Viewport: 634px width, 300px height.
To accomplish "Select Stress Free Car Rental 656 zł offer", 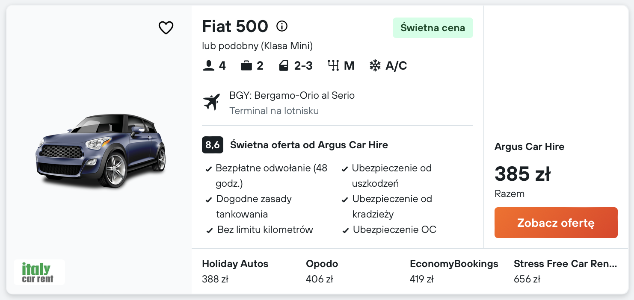I will [x=565, y=271].
